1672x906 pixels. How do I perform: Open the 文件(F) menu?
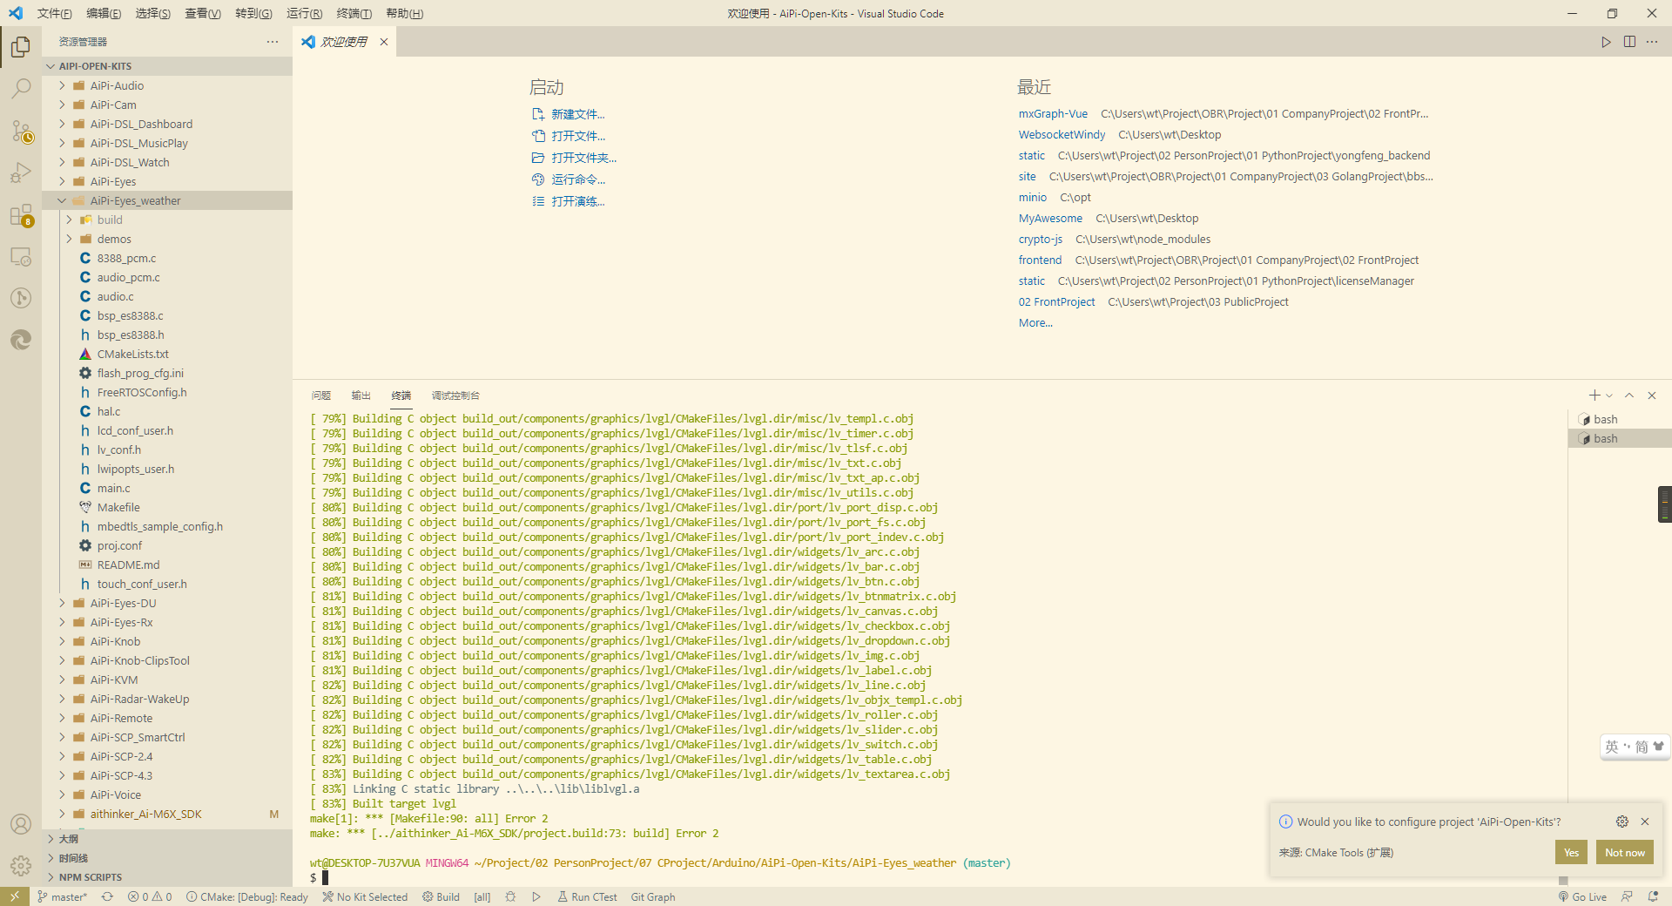point(55,13)
